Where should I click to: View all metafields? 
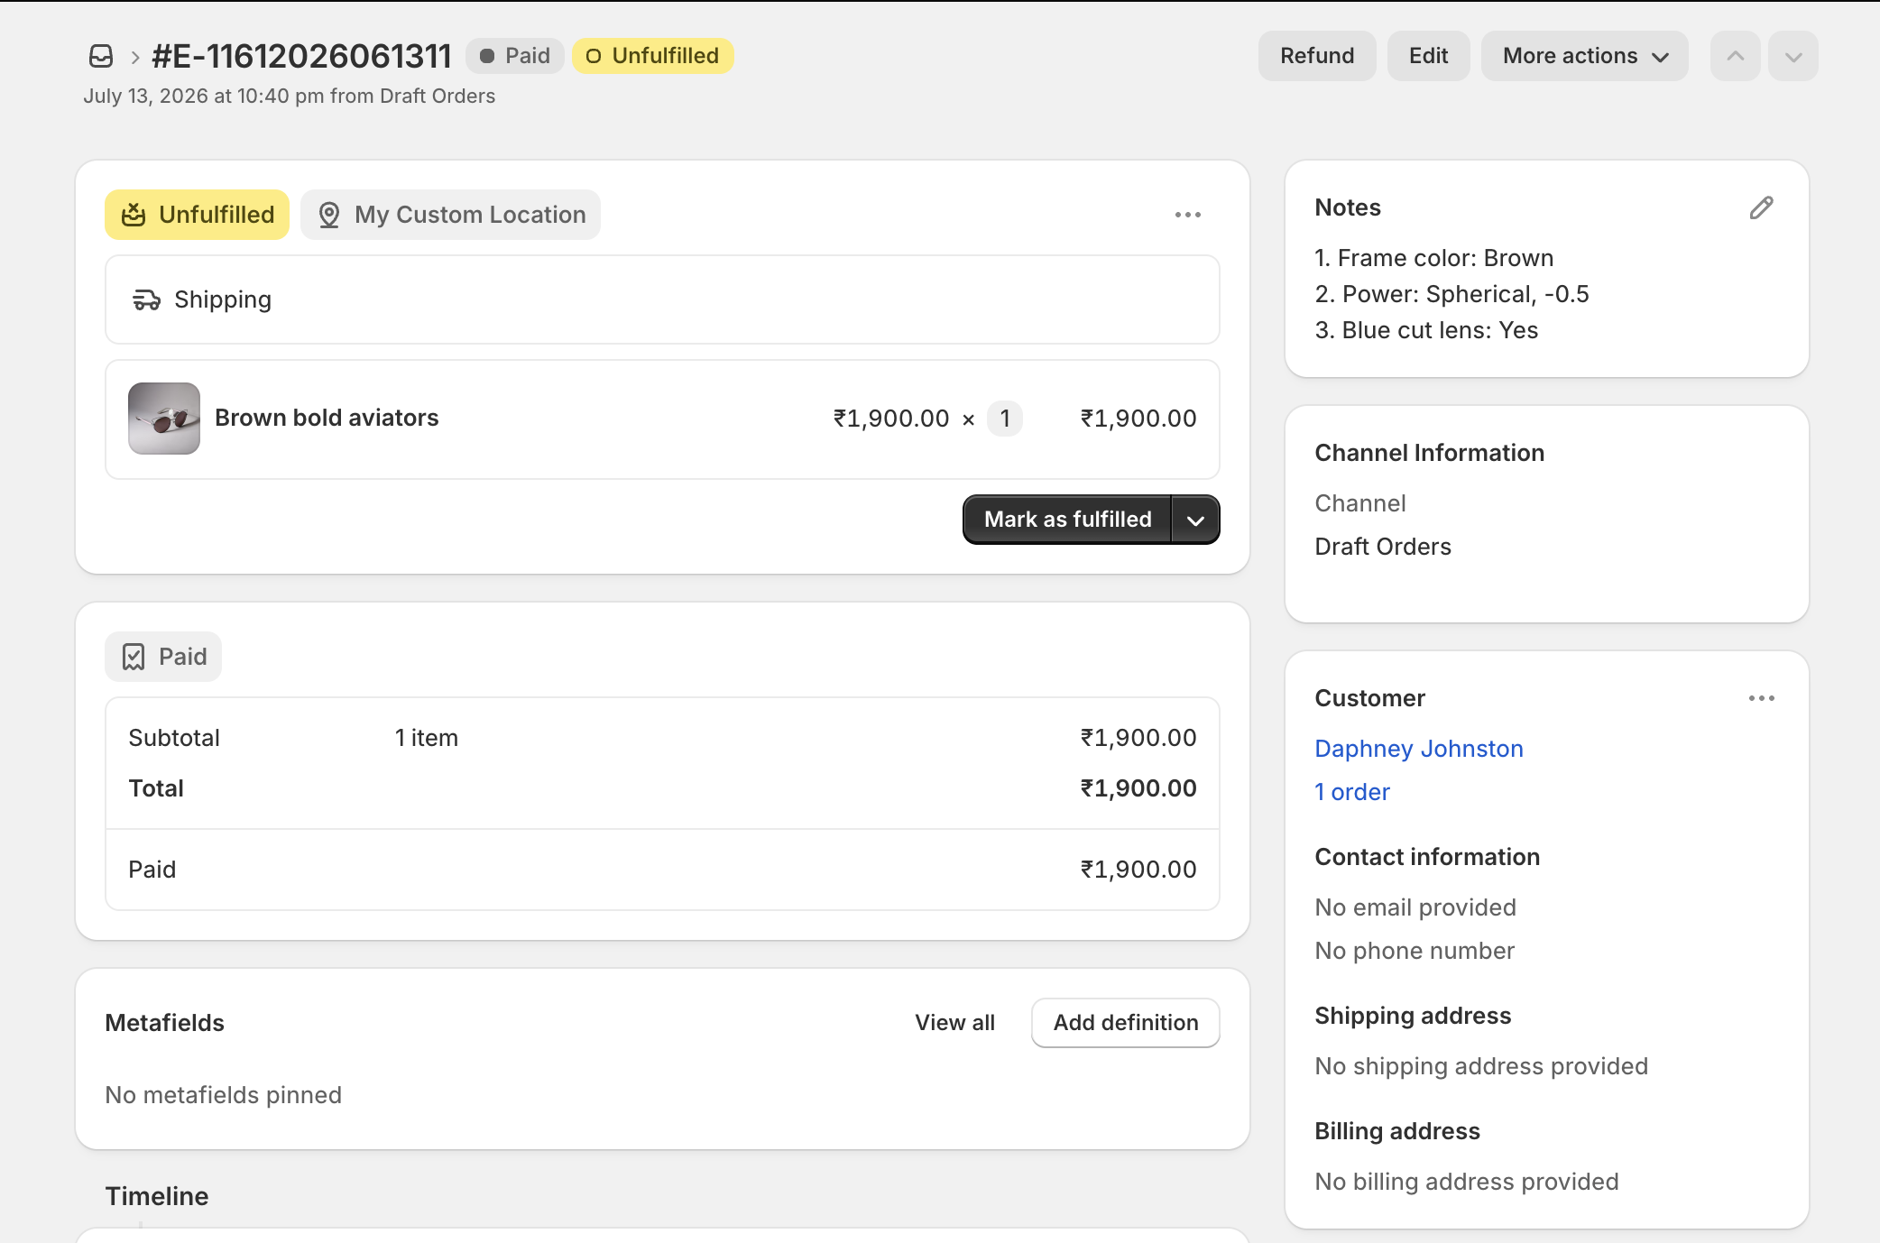[954, 1023]
